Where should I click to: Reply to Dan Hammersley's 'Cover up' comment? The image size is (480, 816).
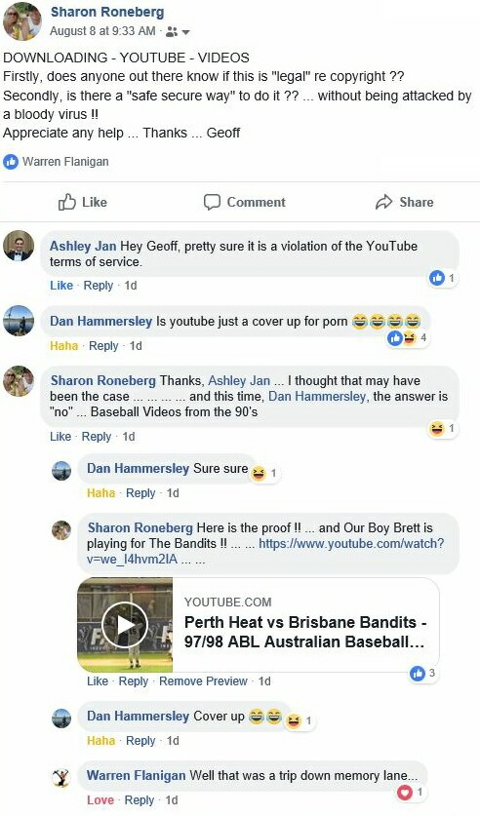tap(140, 741)
